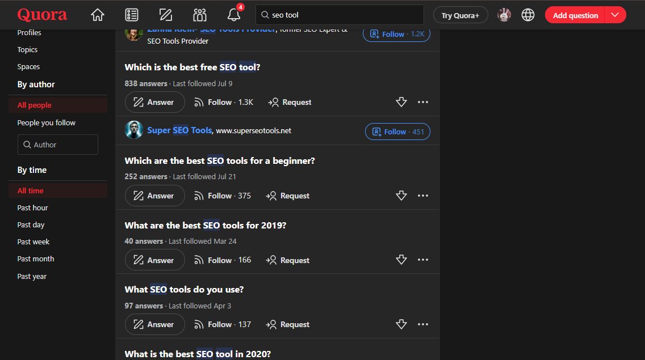Screen dimensions: 645x360
Task: Follow question with 375 followers
Action: pyautogui.click(x=223, y=196)
